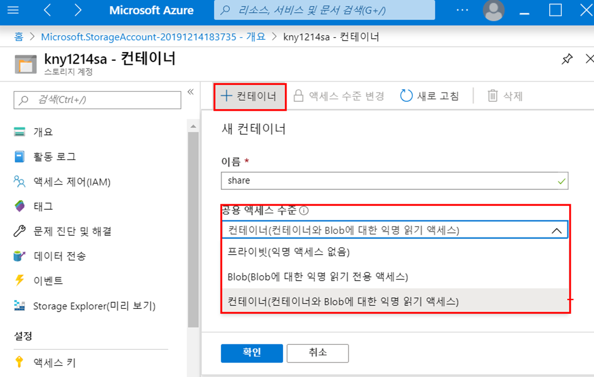Click the sidebar 검색(Ctrl+/) field
The image size is (594, 377).
[x=98, y=100]
